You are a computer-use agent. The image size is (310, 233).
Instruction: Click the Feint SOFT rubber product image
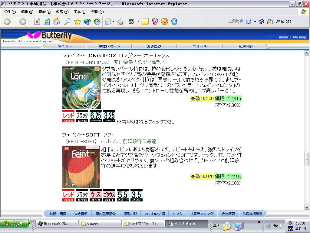[81, 167]
